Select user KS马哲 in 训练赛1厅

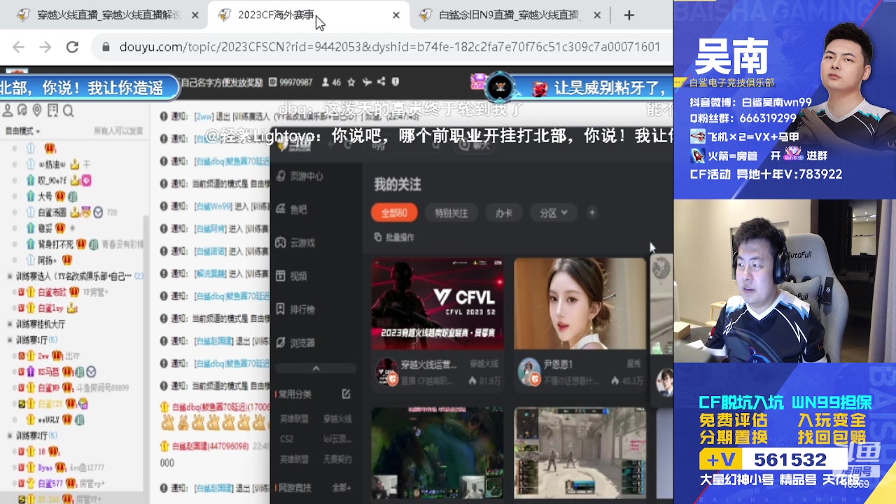pyautogui.click(x=48, y=372)
